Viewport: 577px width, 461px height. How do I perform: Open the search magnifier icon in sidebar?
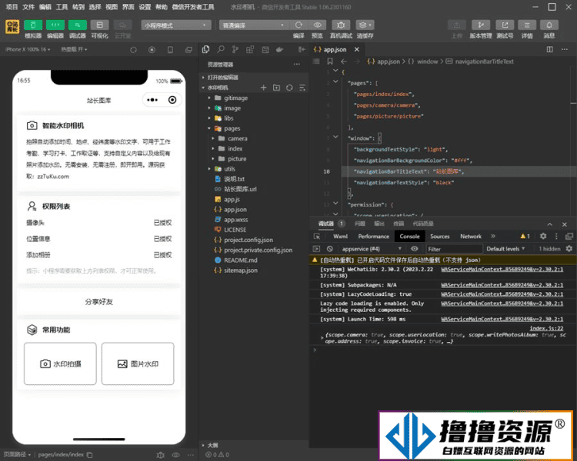221,49
